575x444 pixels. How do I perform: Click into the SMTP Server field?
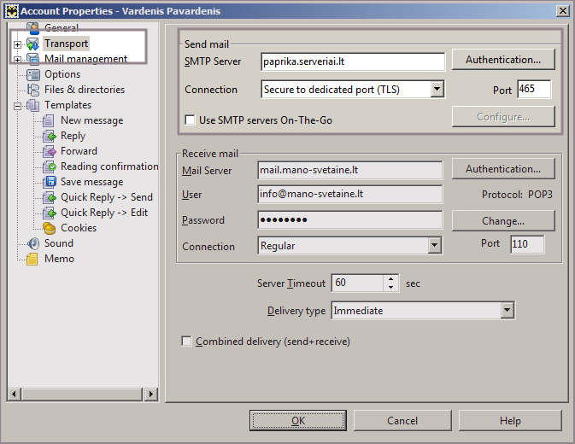point(352,61)
